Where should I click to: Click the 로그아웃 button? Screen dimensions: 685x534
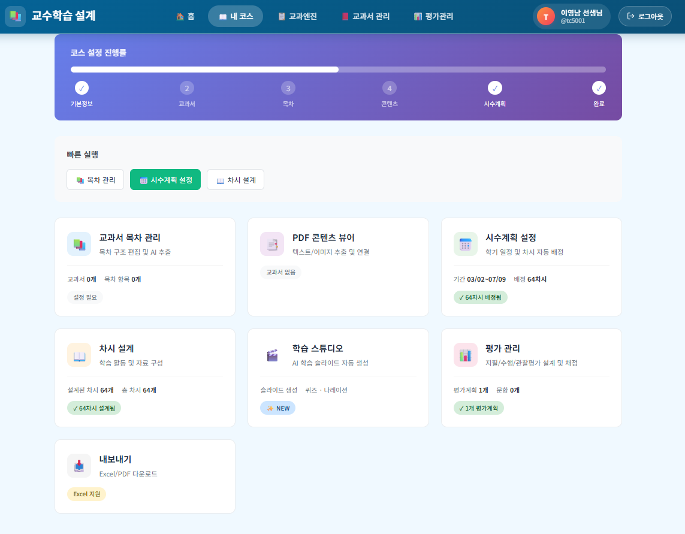(x=645, y=16)
